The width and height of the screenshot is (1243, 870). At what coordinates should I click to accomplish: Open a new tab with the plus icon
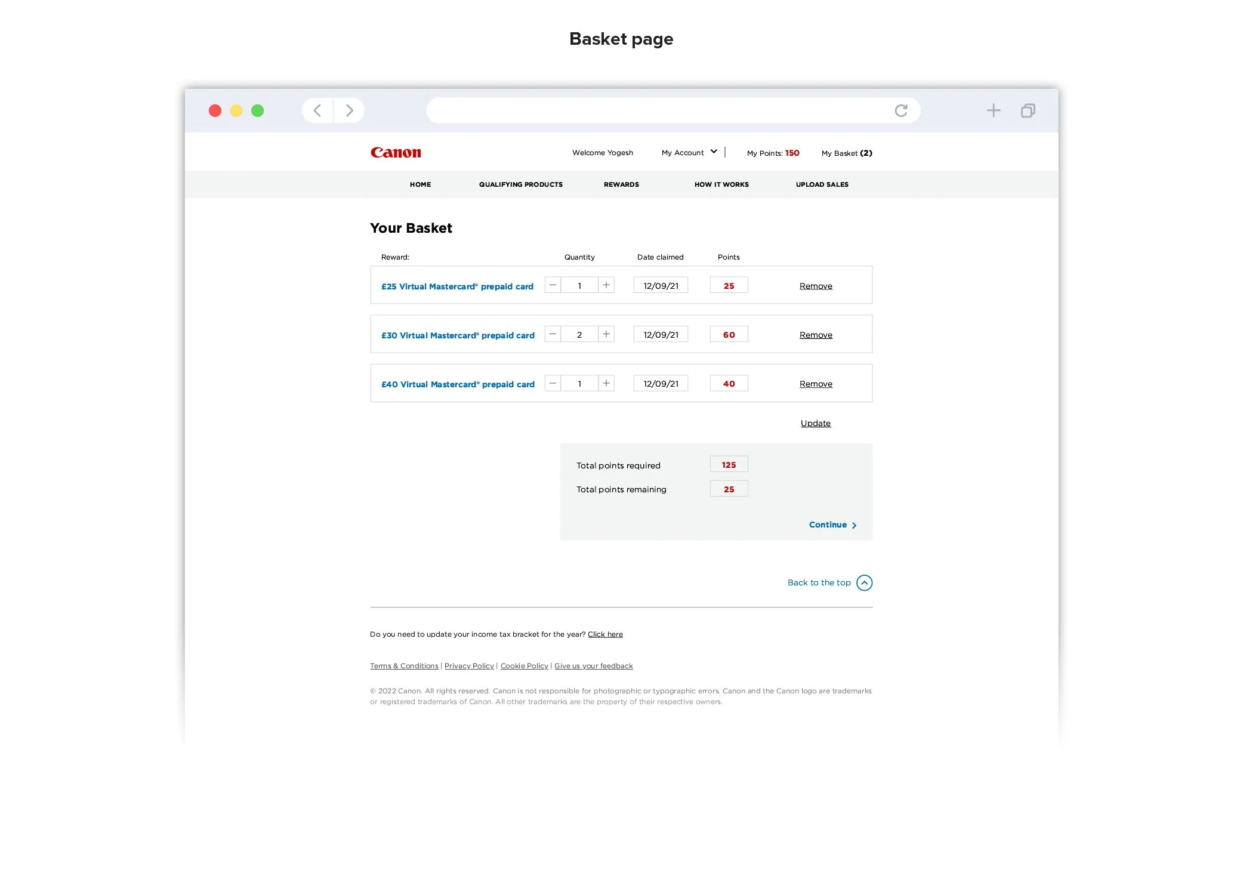(993, 110)
